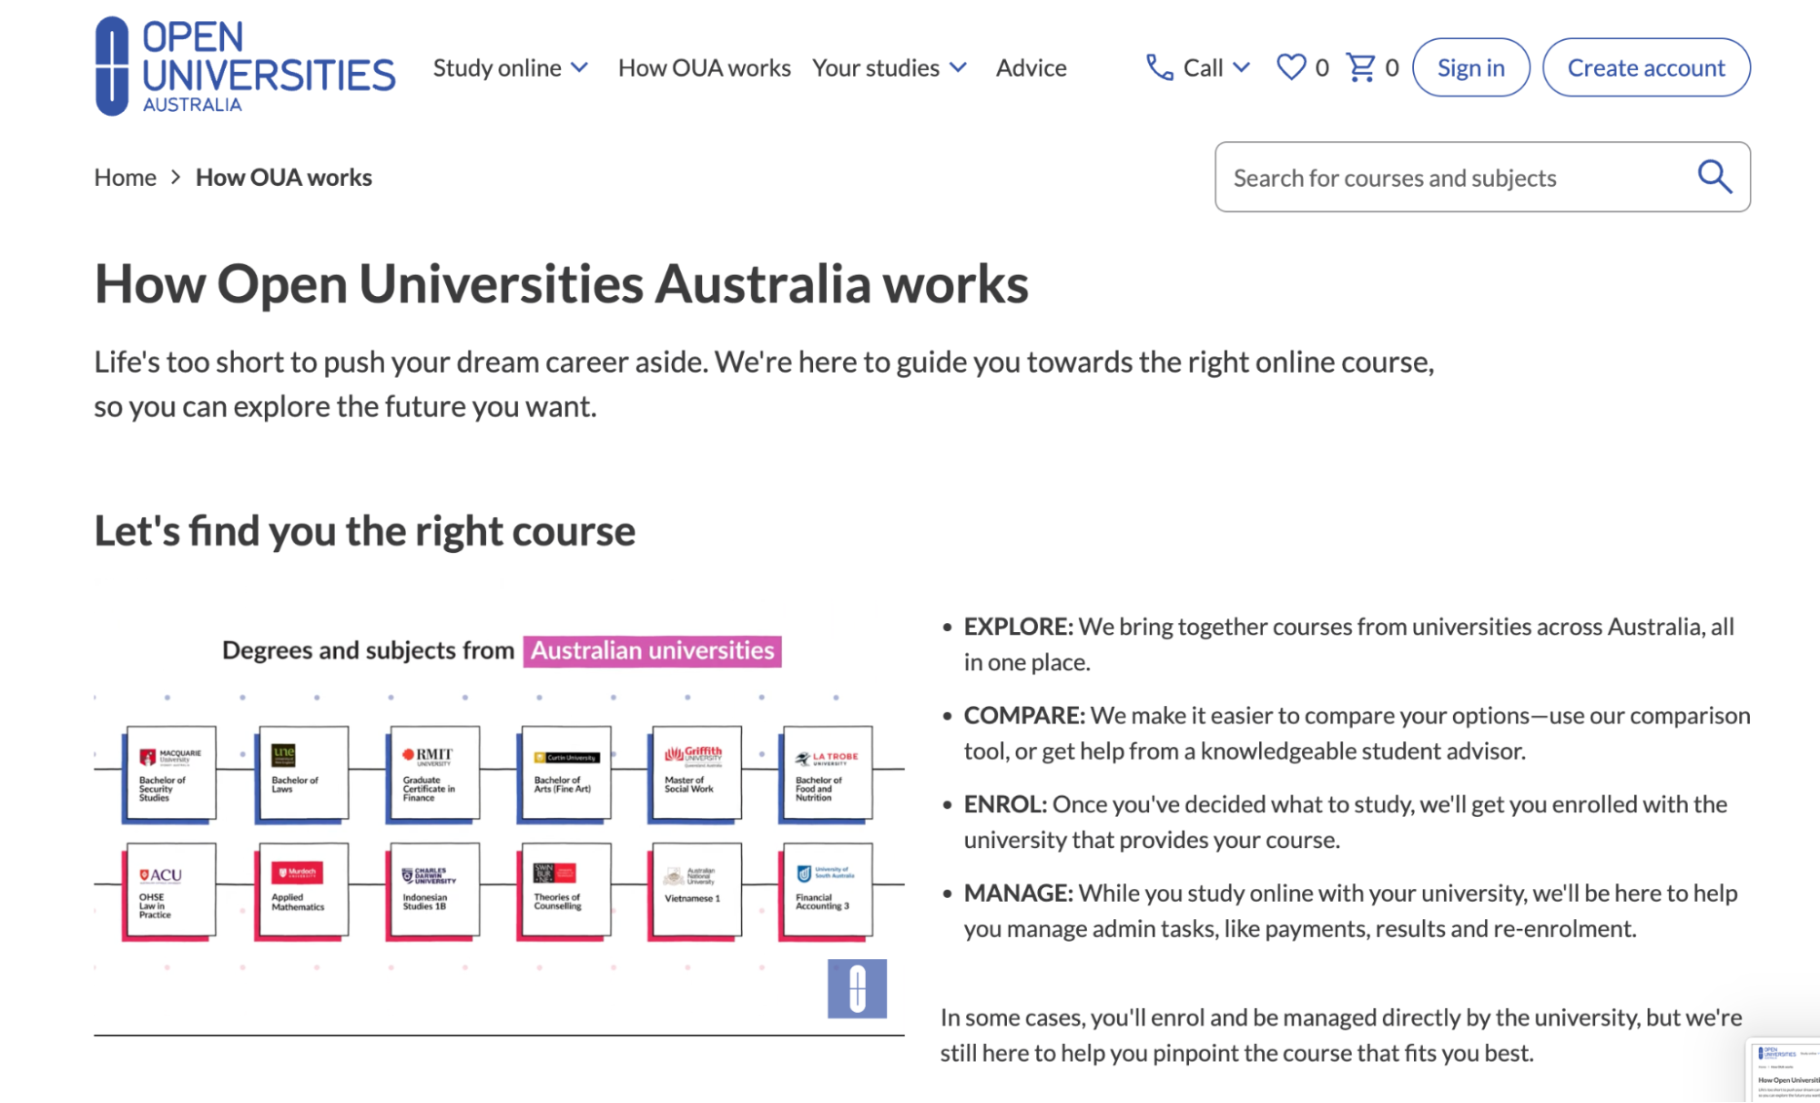Click the Open Universities Australia logo
Screen dimensions: 1820x1103
(245, 66)
